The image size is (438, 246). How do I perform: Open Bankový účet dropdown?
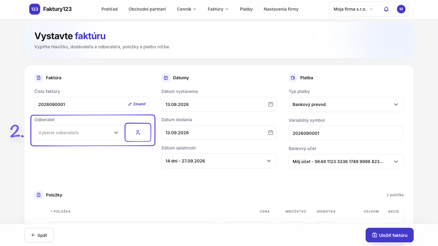coord(346,162)
